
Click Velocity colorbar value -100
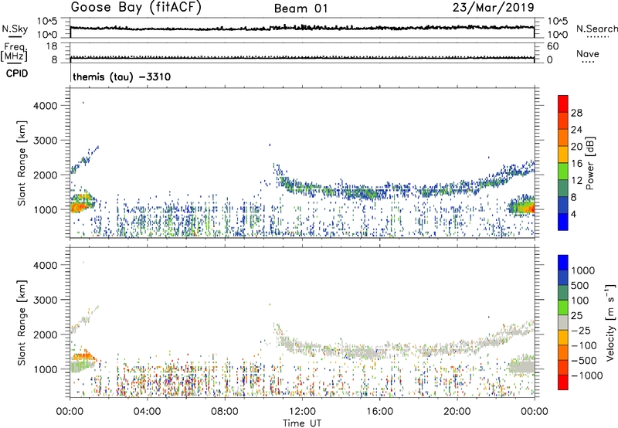tap(584, 345)
